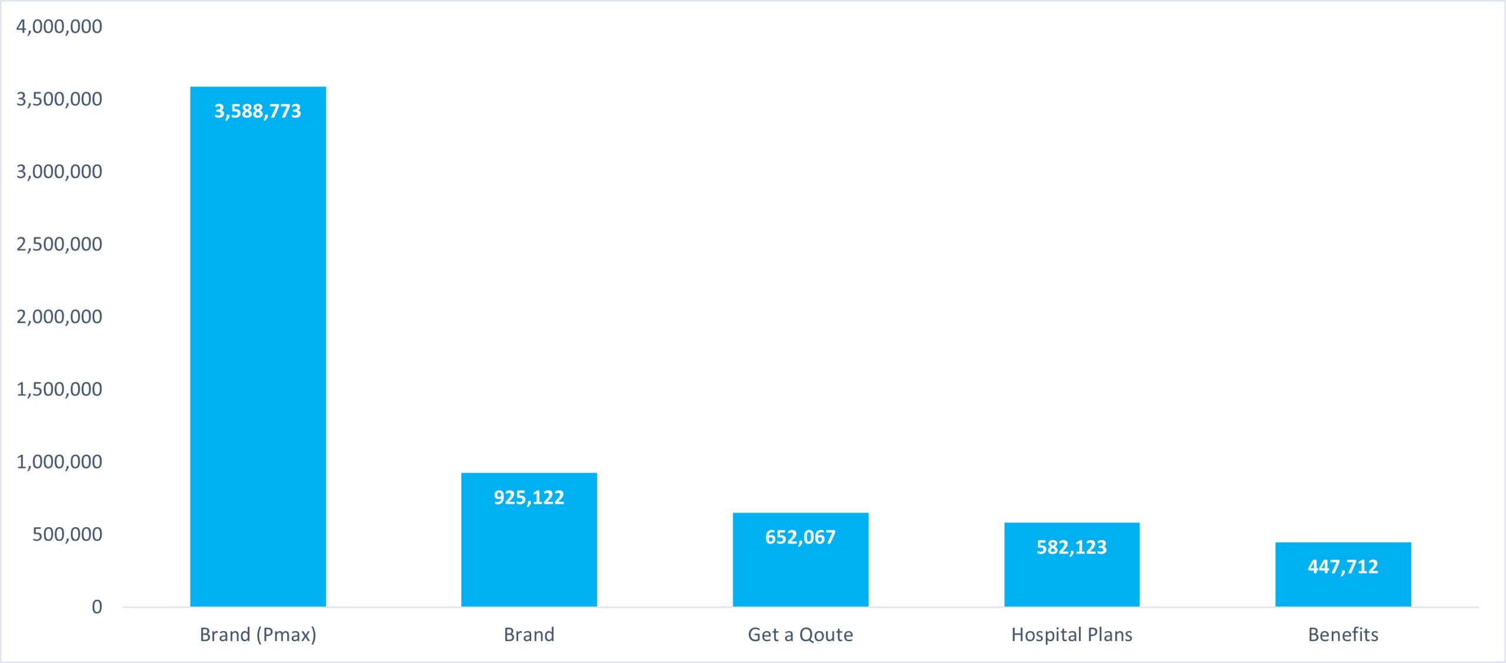The image size is (1506, 663).
Task: Click the 4,000,000 axis value
Action: tap(59, 26)
